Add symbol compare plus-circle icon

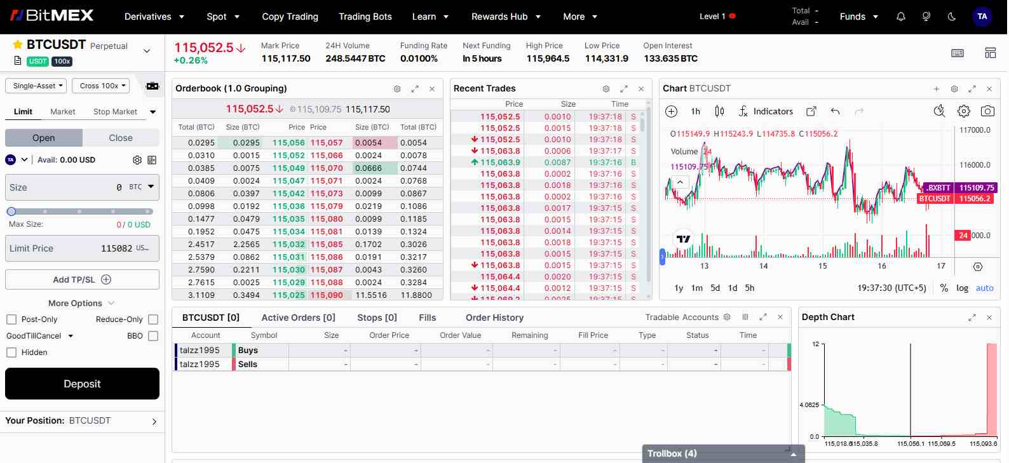tap(671, 112)
